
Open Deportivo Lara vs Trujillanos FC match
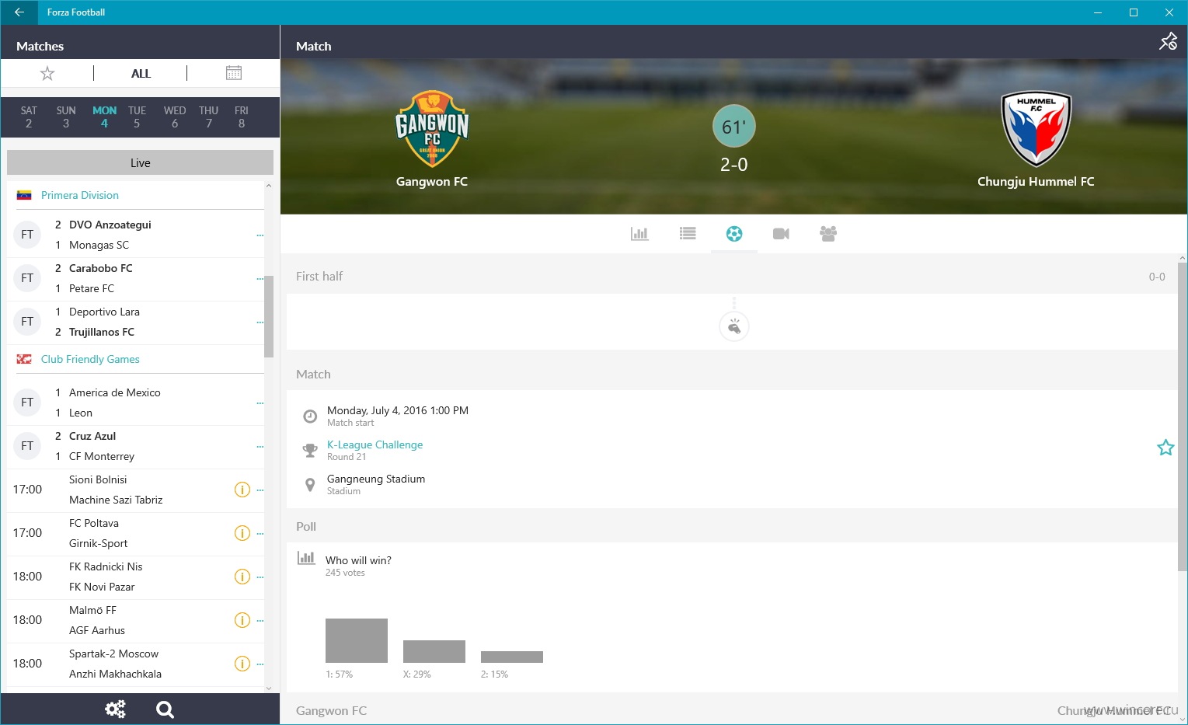tap(135, 322)
